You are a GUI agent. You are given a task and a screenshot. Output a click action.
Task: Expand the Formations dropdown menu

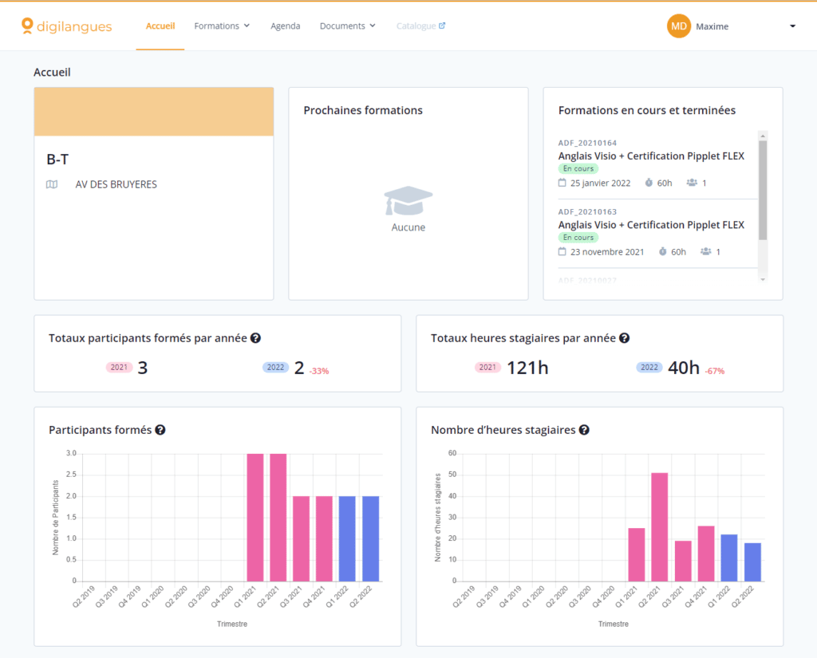coord(222,26)
